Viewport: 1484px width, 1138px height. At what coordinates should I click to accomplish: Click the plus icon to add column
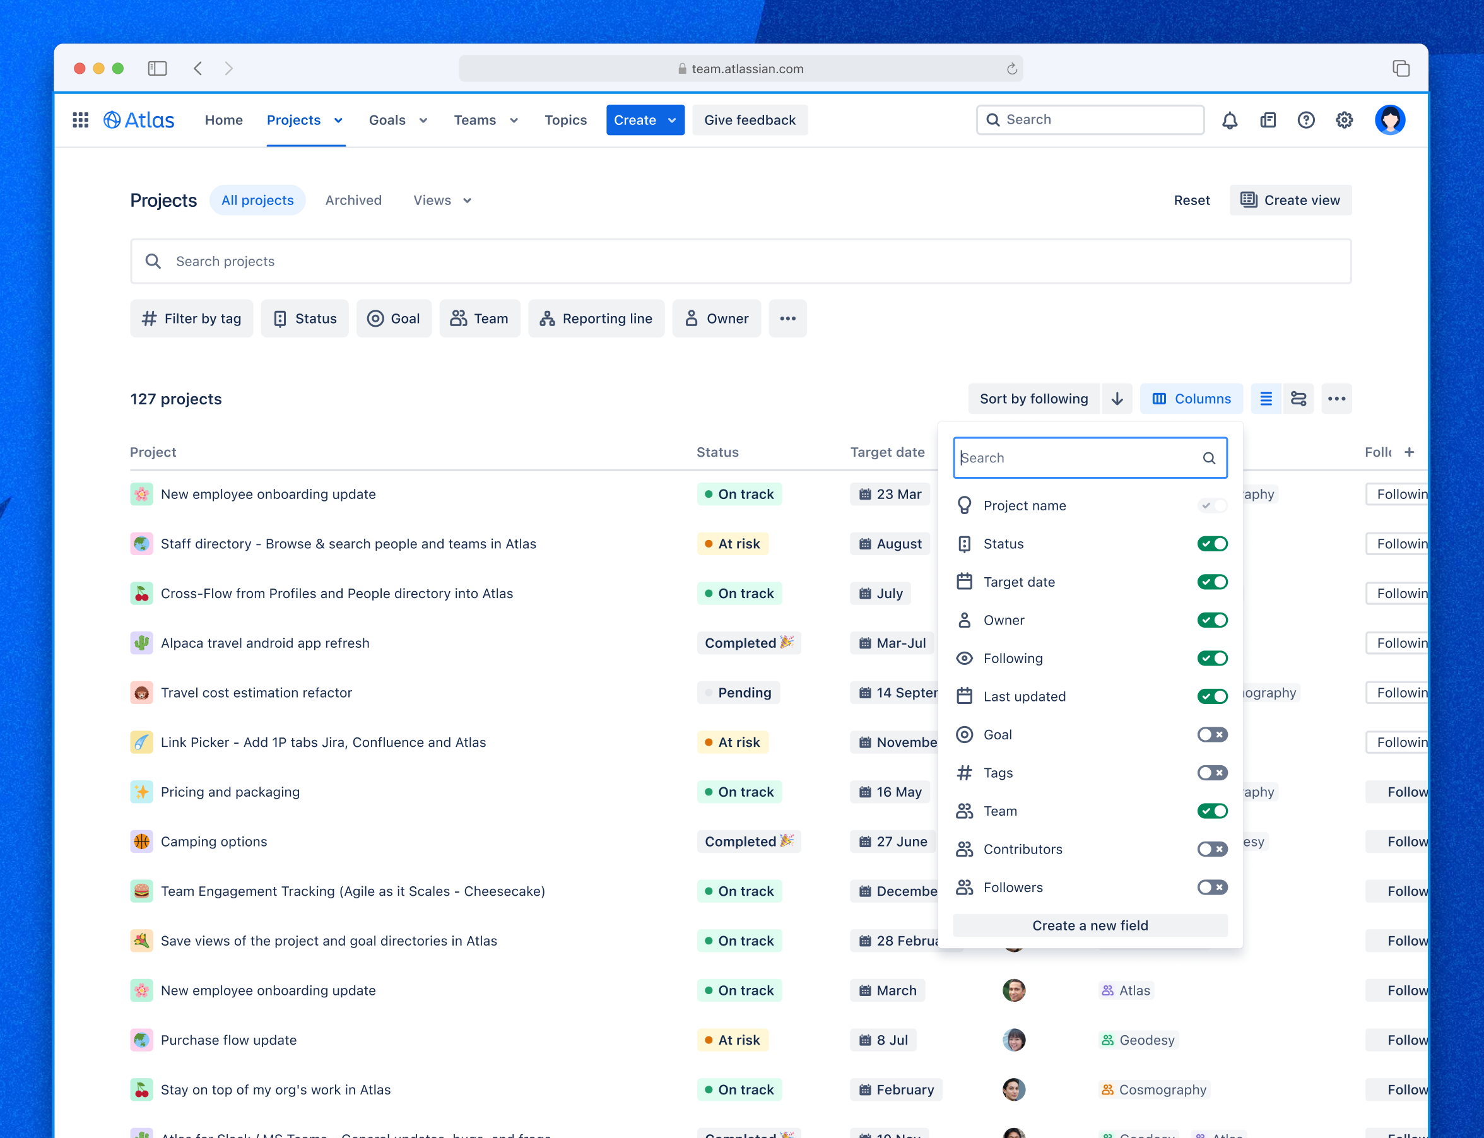1409,452
